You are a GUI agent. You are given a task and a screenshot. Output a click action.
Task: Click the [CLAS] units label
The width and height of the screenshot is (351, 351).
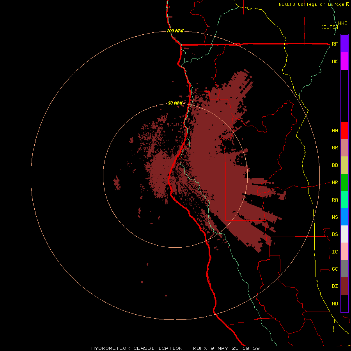coord(330,27)
